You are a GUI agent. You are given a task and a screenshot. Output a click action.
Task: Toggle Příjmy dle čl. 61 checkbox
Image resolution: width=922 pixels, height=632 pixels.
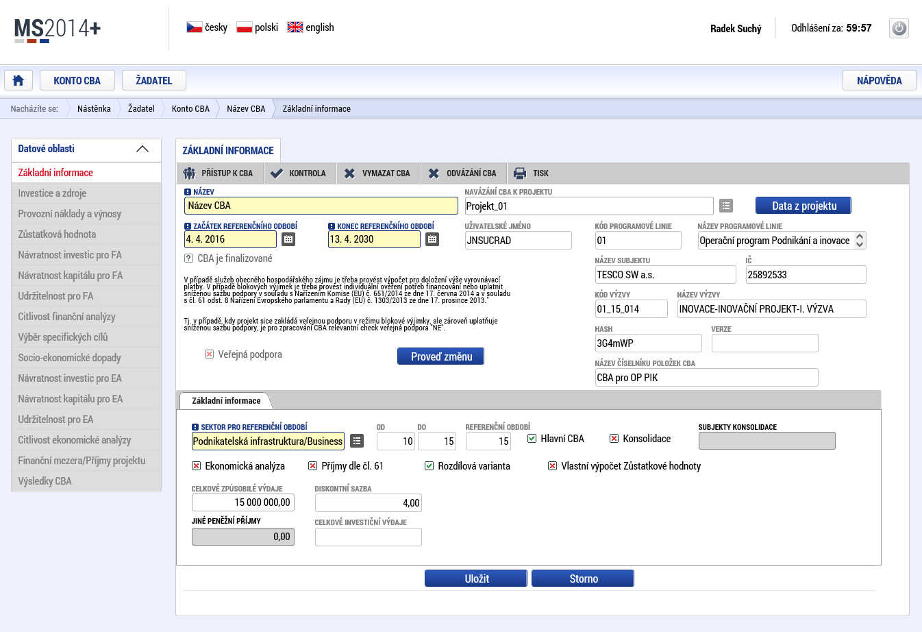point(312,466)
